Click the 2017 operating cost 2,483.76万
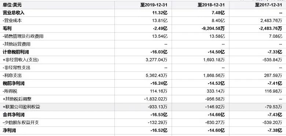The height and width of the screenshot is (136, 286). tap(271, 21)
